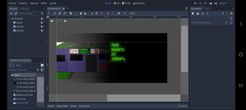The image size is (246, 110).
Task: Play the project
Action: tap(195, 3)
